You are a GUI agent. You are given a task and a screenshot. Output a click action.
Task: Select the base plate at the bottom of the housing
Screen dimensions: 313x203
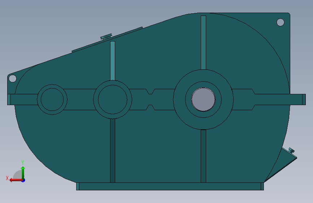coord(170,186)
